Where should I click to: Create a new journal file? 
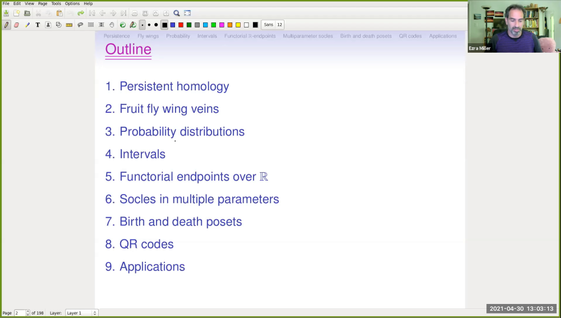16,13
